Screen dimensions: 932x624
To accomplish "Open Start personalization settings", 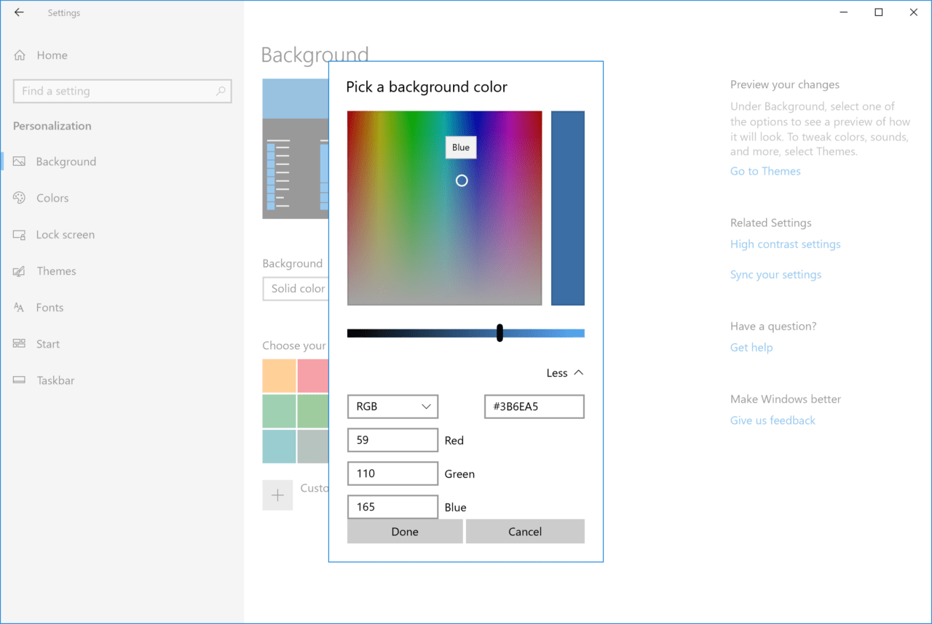I will [x=48, y=344].
